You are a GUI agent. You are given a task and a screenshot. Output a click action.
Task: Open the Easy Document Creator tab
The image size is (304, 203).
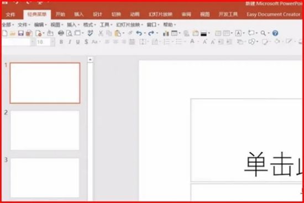click(x=273, y=14)
